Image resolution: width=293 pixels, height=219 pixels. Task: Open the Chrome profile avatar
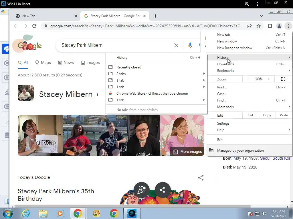(279, 26)
